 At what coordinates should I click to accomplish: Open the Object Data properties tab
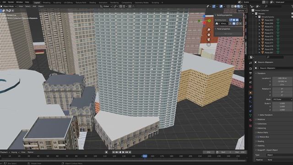250,115
